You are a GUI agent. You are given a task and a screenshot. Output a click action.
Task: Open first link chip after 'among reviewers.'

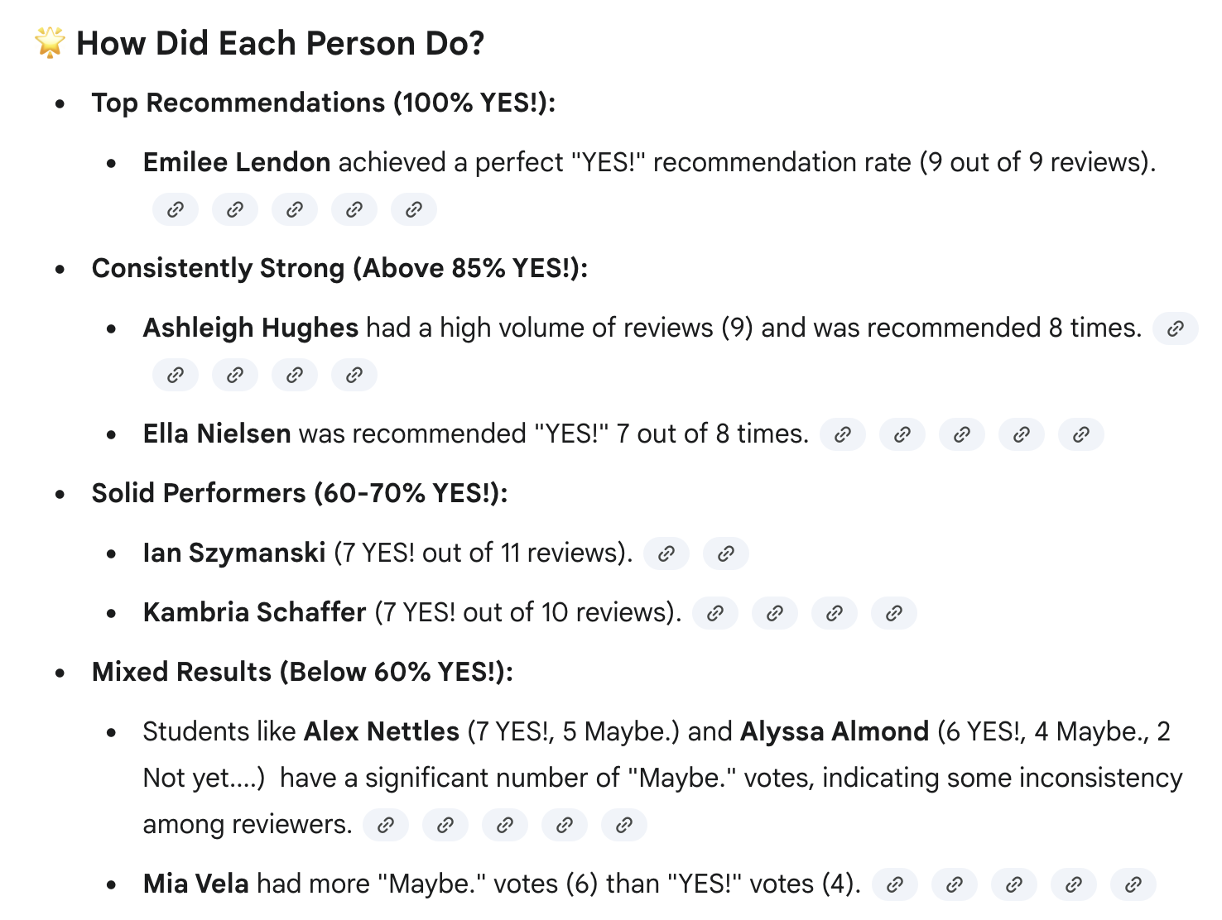click(x=386, y=825)
